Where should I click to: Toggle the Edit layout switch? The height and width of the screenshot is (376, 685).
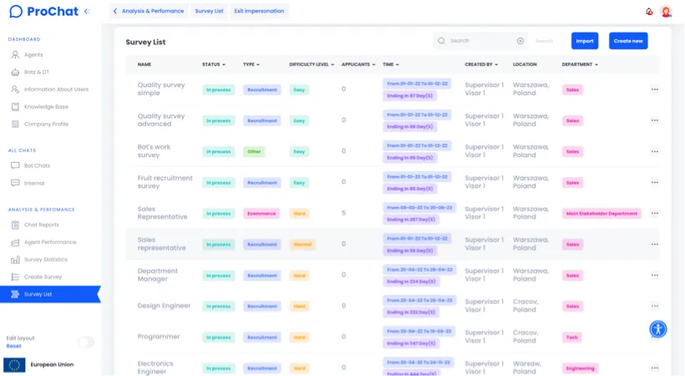click(x=85, y=342)
